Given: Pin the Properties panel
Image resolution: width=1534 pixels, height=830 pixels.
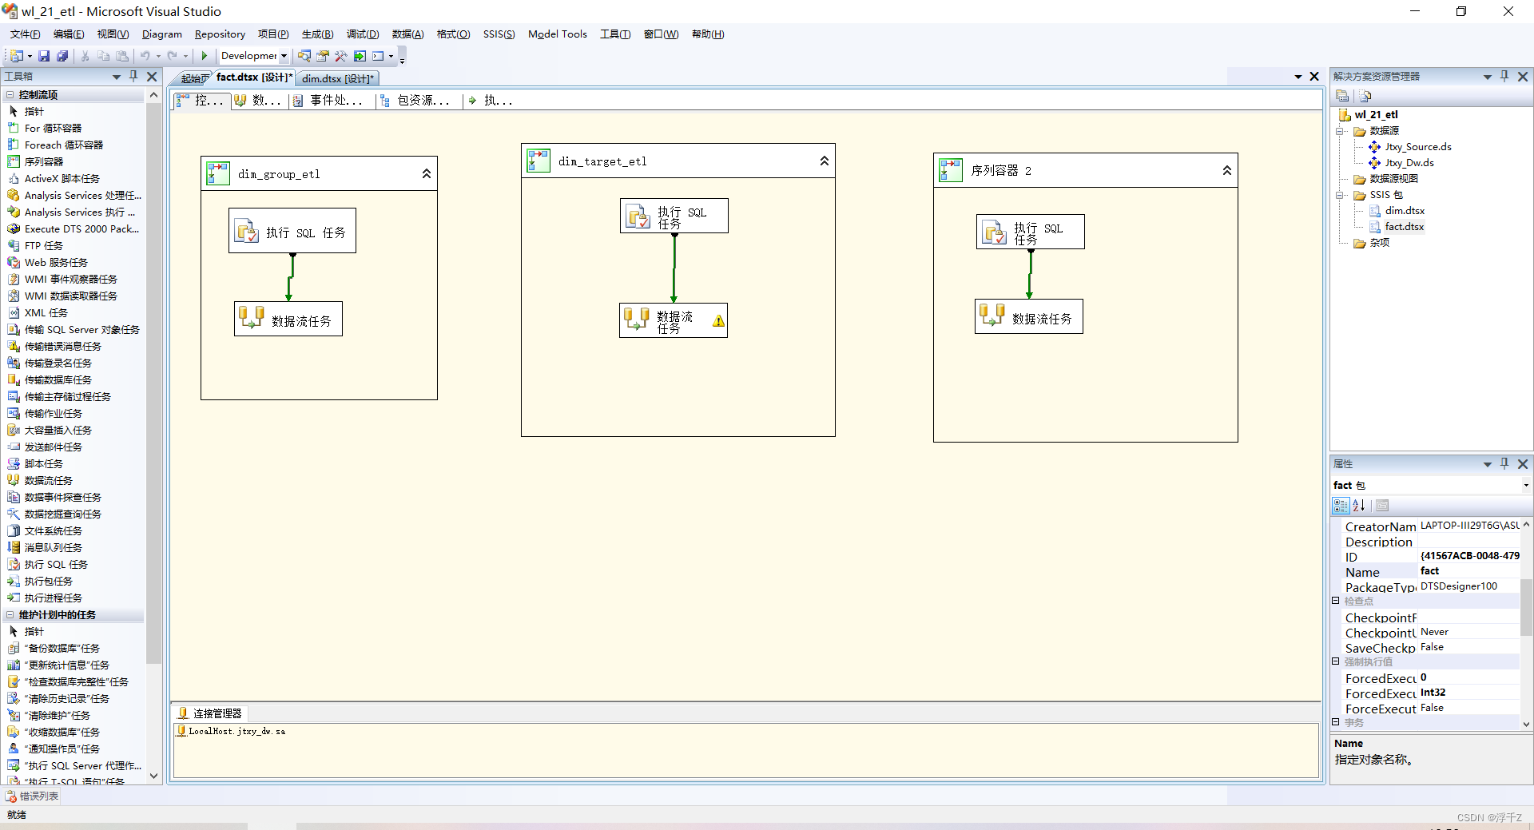Looking at the screenshot, I should (1504, 463).
